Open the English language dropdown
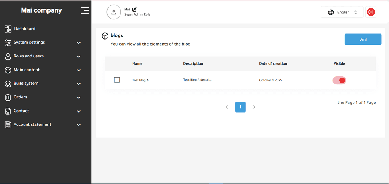 point(342,12)
